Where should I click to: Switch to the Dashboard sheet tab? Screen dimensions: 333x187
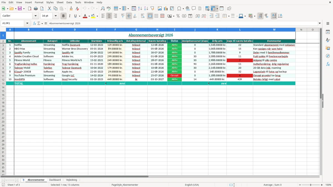pyautogui.click(x=55, y=180)
